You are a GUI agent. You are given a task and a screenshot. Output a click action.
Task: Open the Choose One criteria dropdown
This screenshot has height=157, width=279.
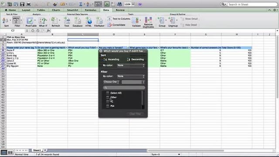pyautogui.click(x=111, y=82)
